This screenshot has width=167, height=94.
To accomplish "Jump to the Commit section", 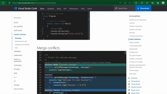I will point(132,23).
